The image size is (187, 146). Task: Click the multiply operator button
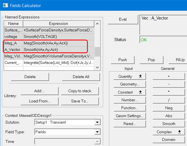click(169, 92)
